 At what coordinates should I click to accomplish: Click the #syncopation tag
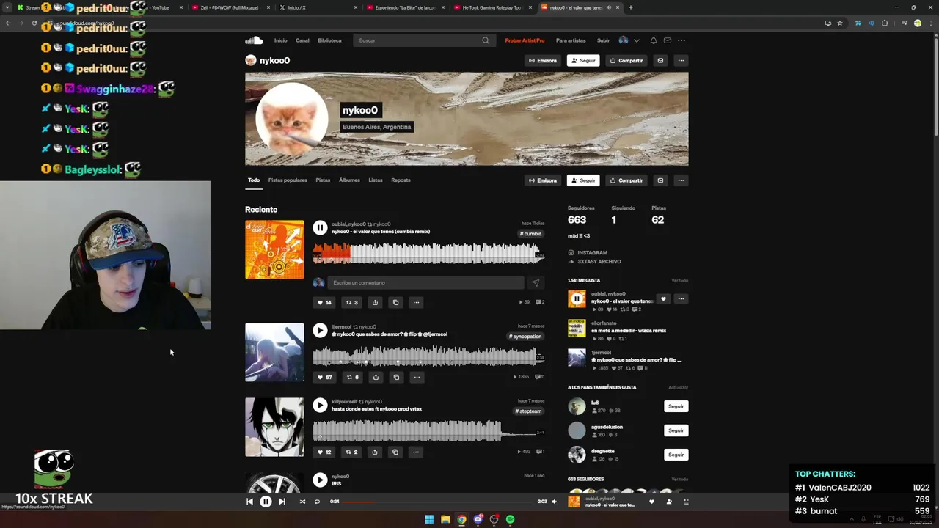click(x=526, y=337)
